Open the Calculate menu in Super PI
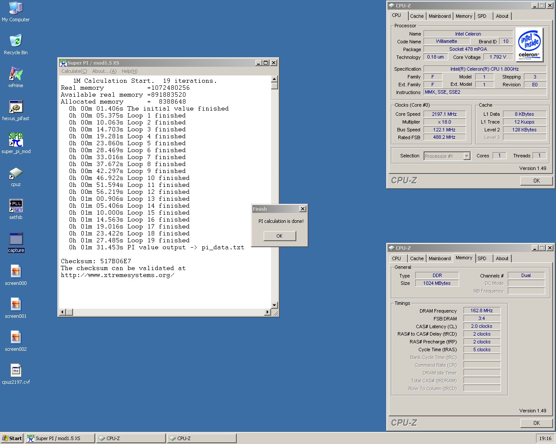 74,71
